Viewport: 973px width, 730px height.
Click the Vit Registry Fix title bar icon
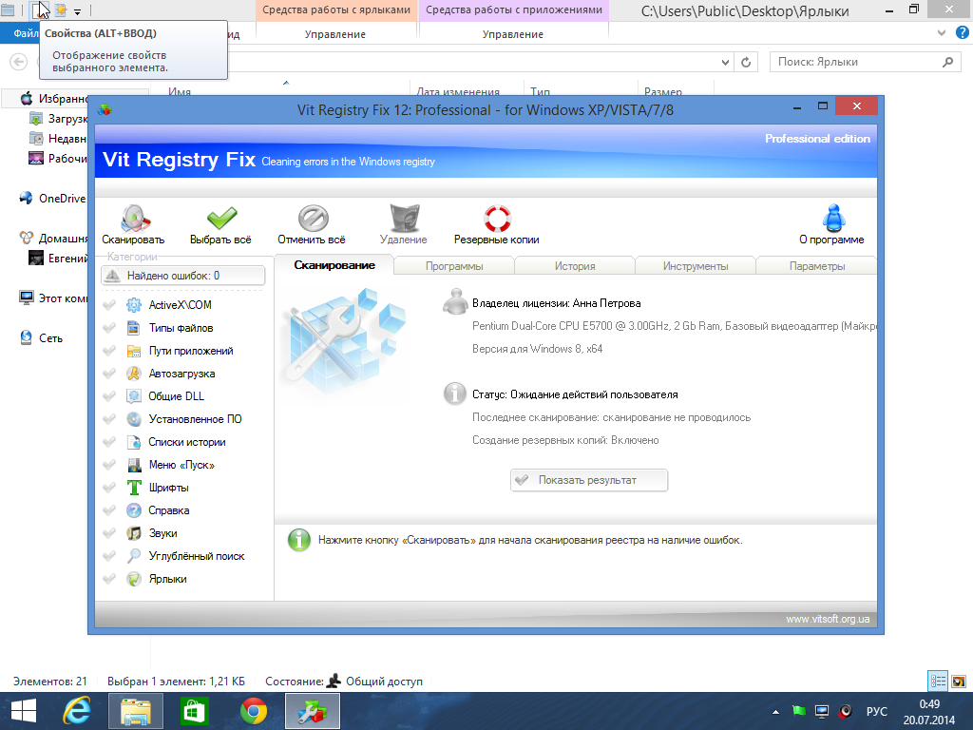click(105, 110)
